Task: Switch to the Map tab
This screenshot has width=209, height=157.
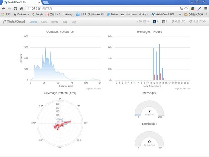Action: point(65,22)
